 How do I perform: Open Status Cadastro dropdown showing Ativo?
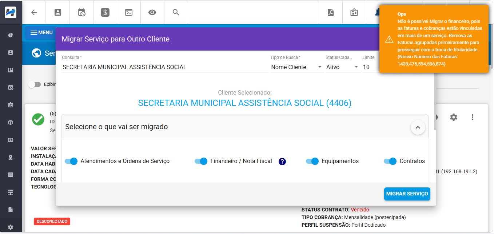point(343,67)
